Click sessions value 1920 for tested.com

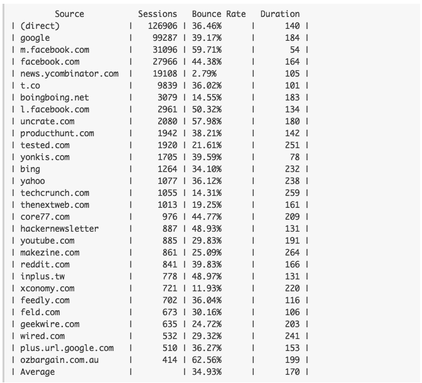[x=168, y=145]
